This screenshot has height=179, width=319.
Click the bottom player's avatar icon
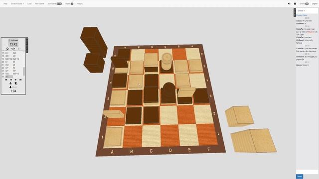click(x=10, y=87)
